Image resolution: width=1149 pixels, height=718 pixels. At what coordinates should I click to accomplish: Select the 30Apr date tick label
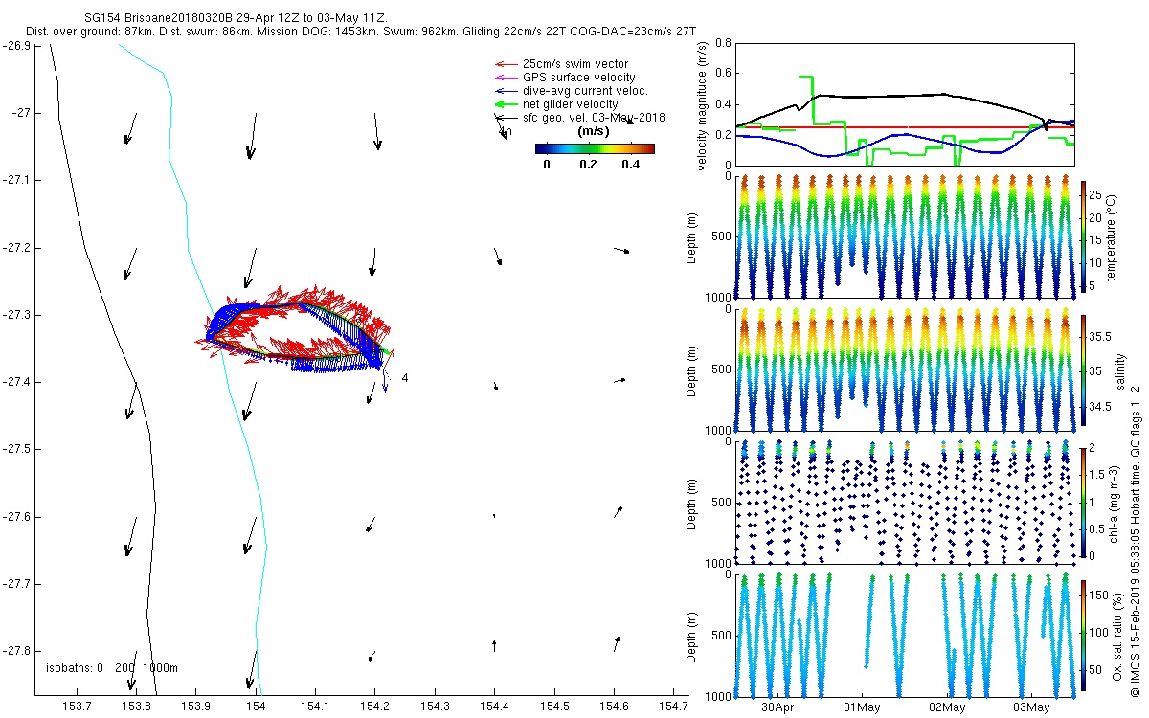pos(777,707)
